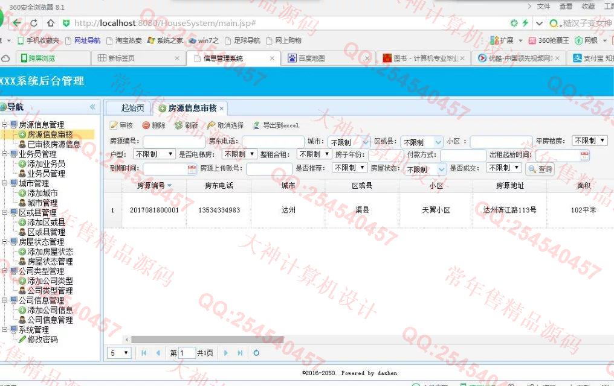Select 房源信息审核 tree item

[50, 134]
